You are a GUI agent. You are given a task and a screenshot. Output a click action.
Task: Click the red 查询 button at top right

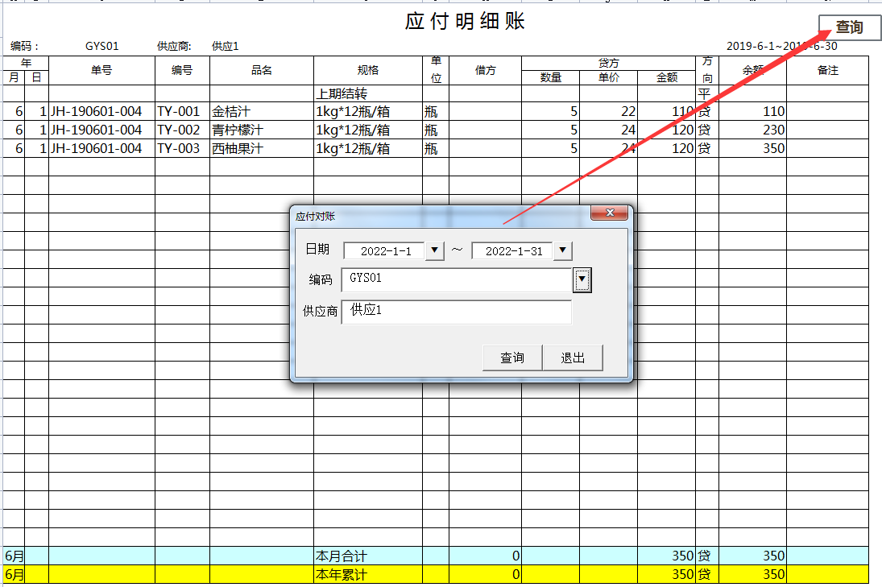coord(849,27)
